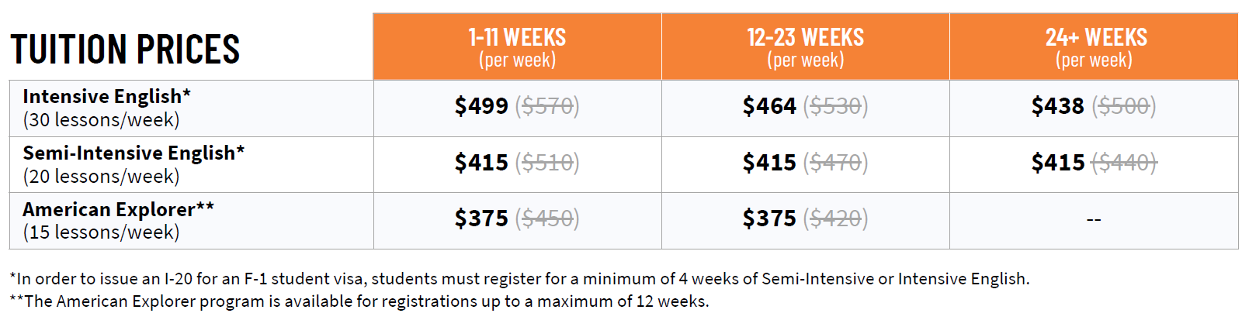Click the American Explorer 12-week maximum footnote

pos(359,301)
